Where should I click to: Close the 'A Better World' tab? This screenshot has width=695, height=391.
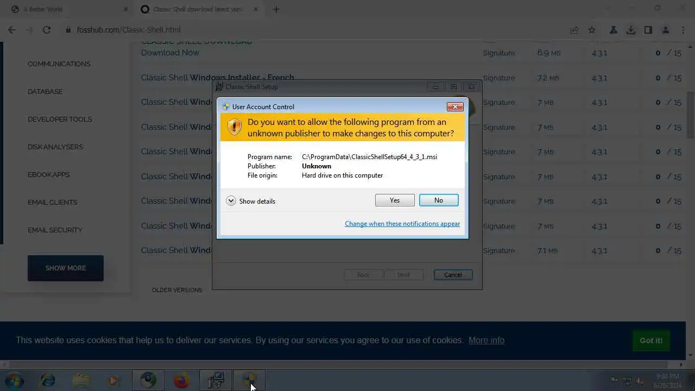126,9
